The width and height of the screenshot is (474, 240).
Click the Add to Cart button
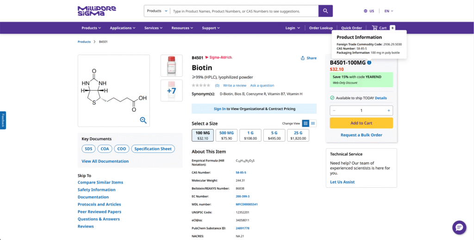(361, 123)
